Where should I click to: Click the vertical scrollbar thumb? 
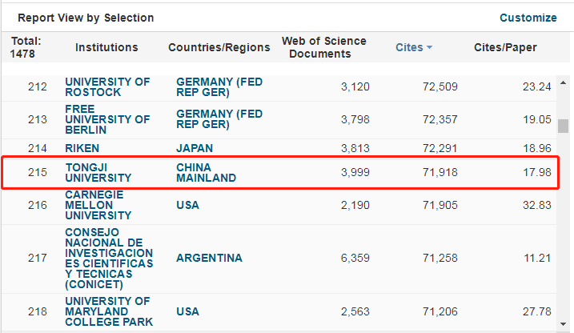pos(564,126)
